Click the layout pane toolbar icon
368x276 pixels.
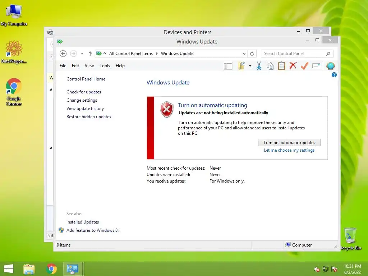tap(228, 66)
